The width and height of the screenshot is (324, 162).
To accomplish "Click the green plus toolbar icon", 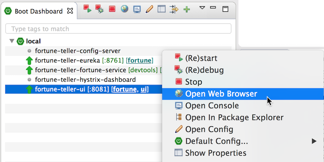I will pos(186,9).
